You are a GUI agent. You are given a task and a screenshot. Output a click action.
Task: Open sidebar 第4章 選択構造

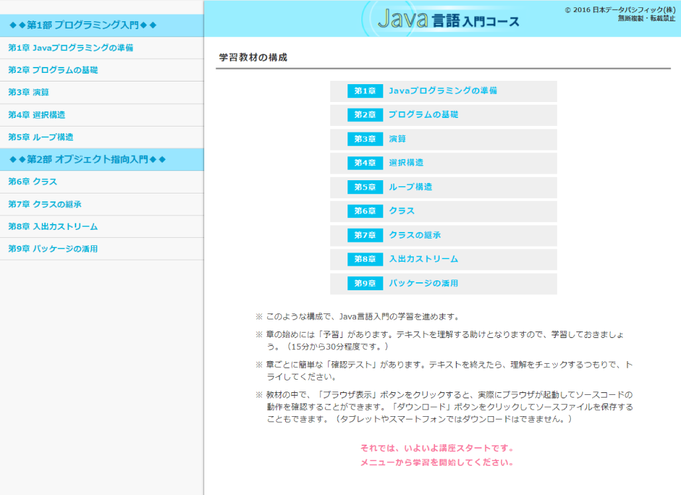coord(101,115)
